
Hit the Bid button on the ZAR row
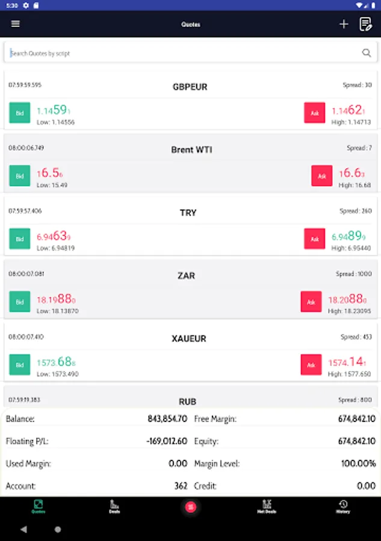[x=20, y=302]
